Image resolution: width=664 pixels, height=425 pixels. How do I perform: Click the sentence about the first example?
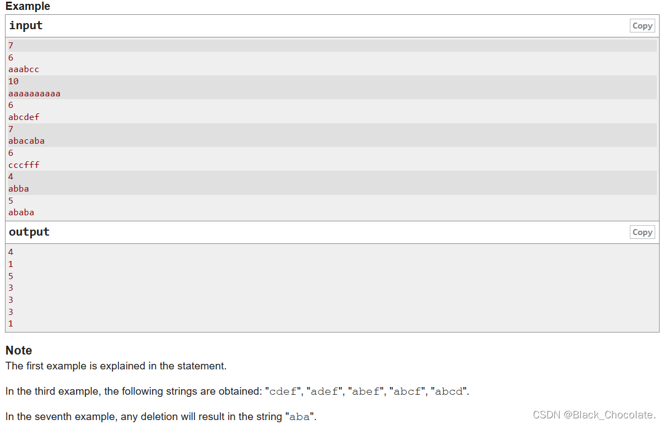tap(116, 366)
